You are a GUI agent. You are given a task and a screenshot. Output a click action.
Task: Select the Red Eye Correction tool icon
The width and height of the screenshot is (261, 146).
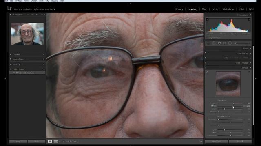(x=219, y=43)
